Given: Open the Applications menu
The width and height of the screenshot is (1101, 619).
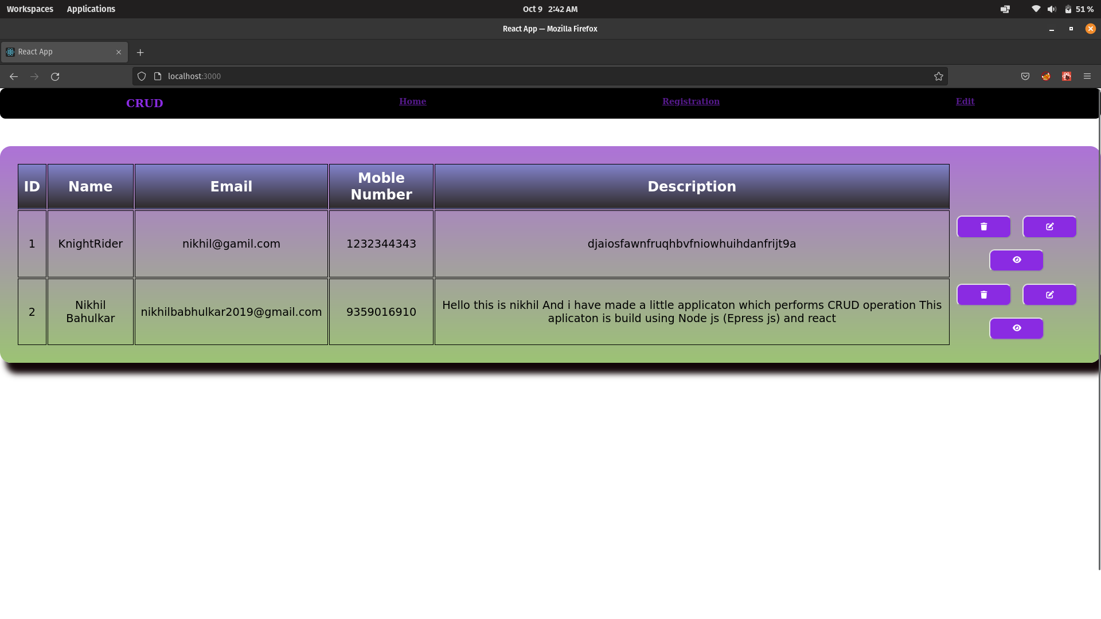Looking at the screenshot, I should coord(91,9).
